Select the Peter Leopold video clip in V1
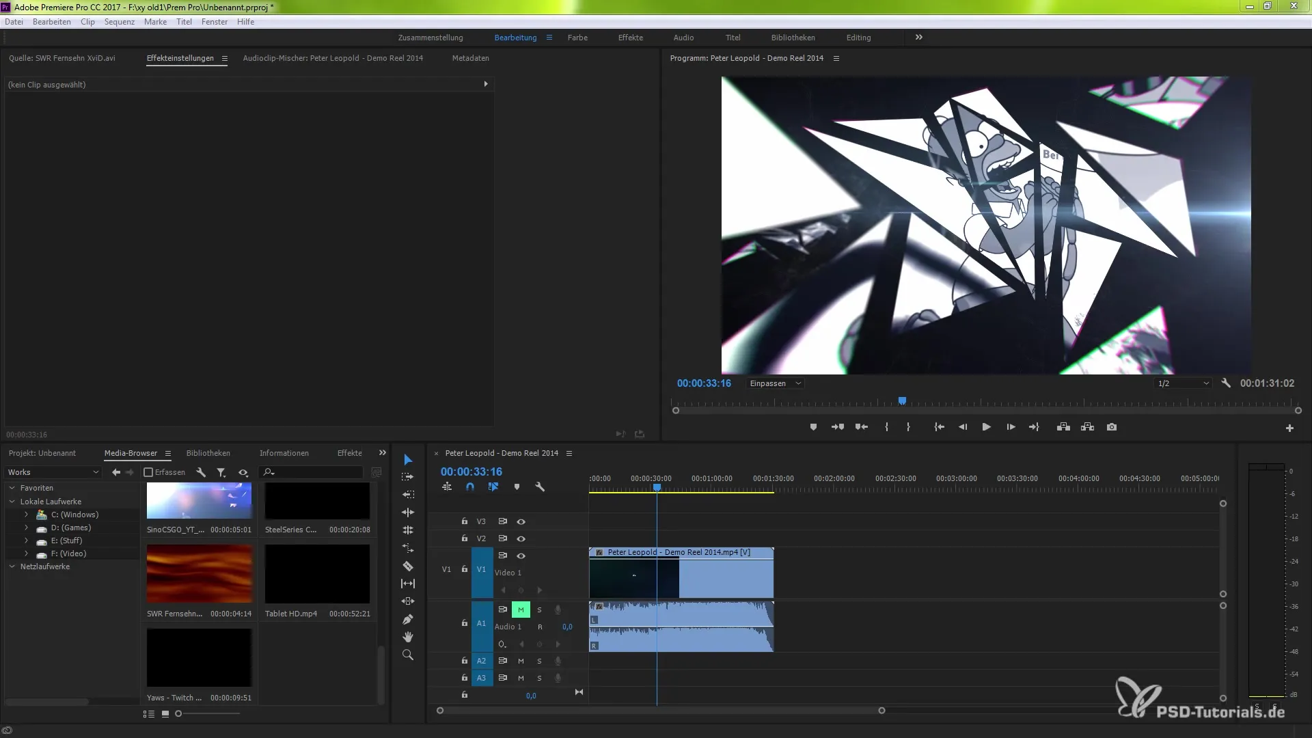The image size is (1312, 738). pyautogui.click(x=681, y=573)
